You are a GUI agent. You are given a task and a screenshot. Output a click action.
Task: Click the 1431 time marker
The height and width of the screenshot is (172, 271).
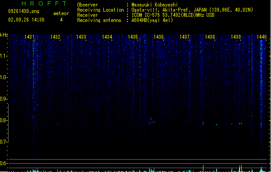click(30, 37)
